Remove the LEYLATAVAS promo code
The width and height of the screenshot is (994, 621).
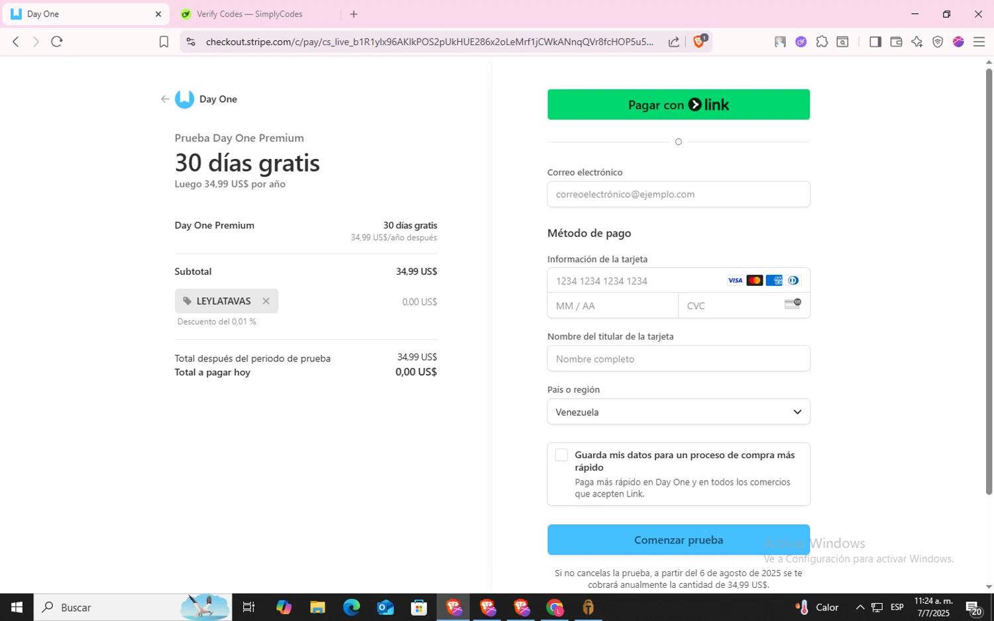(x=266, y=301)
